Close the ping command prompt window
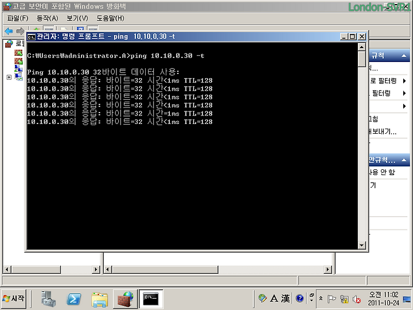 click(x=362, y=37)
